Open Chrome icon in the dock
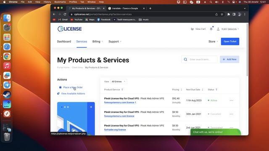The width and height of the screenshot is (269, 151). [x=7, y=56]
